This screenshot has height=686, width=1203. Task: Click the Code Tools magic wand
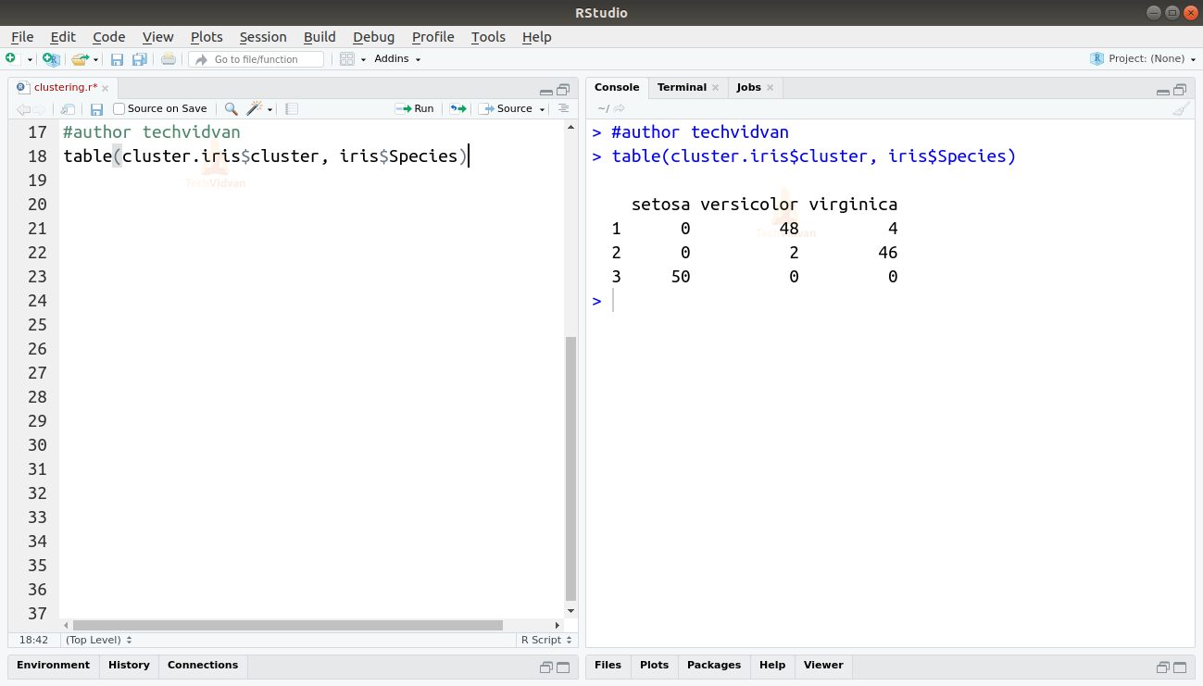coord(254,108)
